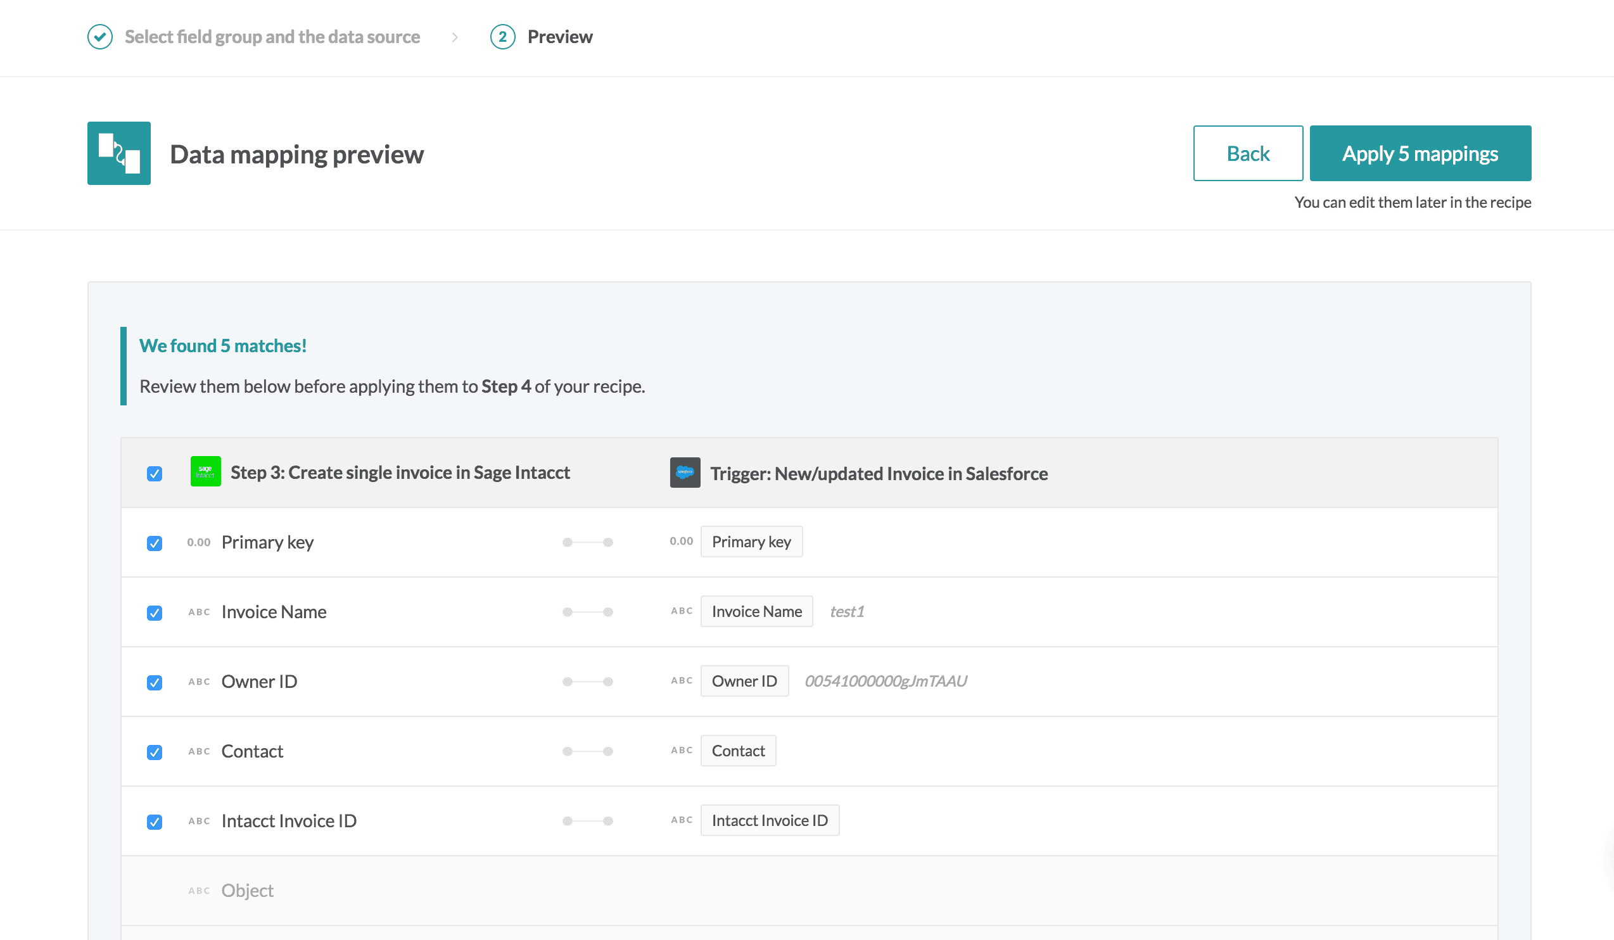Click the Salesforce Intacct Invoice ID data pill
This screenshot has height=940, width=1614.
(x=770, y=820)
